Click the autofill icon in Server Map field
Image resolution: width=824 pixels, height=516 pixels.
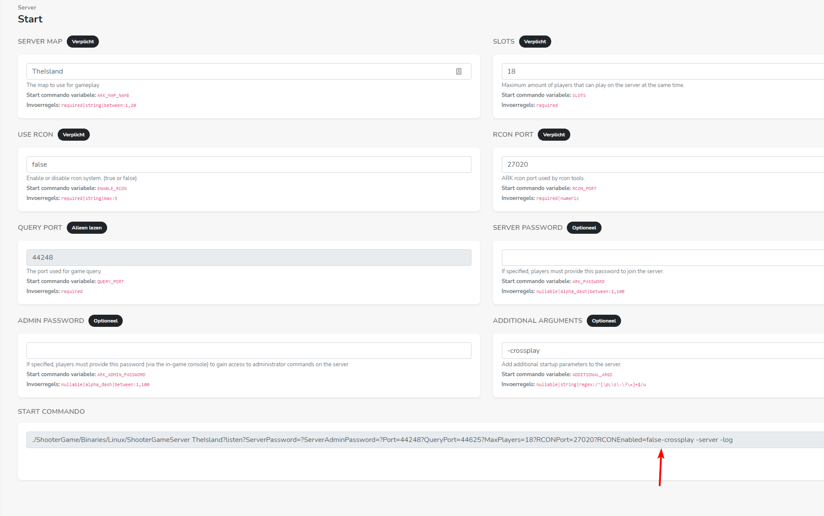click(458, 71)
